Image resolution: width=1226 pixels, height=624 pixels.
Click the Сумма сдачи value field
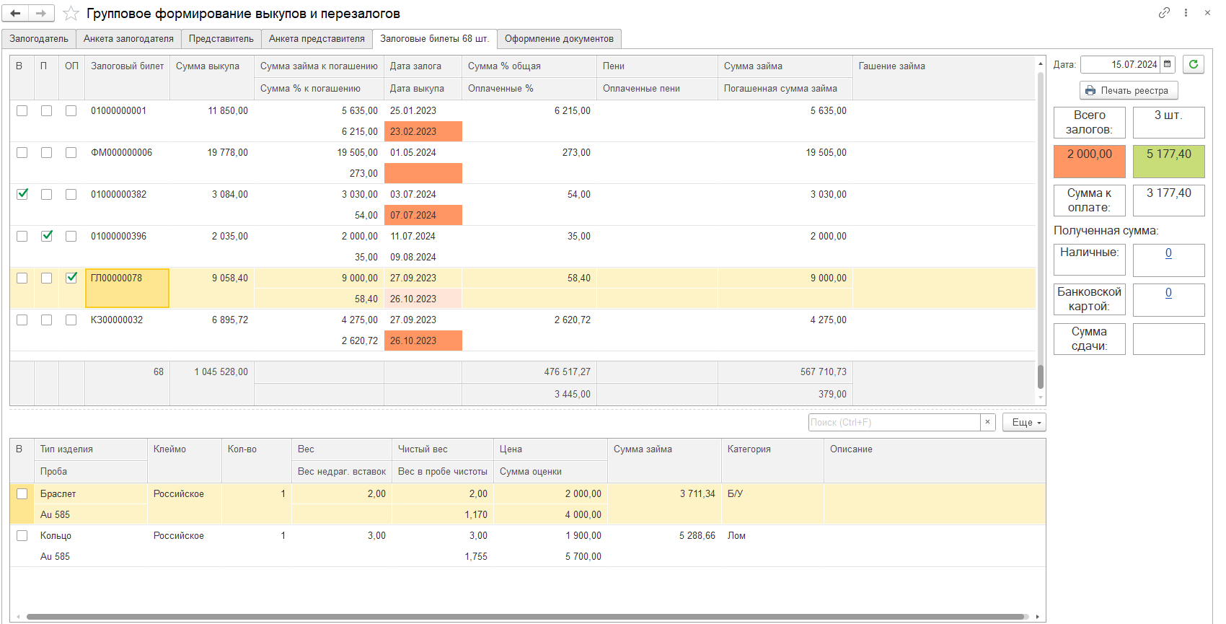point(1168,339)
